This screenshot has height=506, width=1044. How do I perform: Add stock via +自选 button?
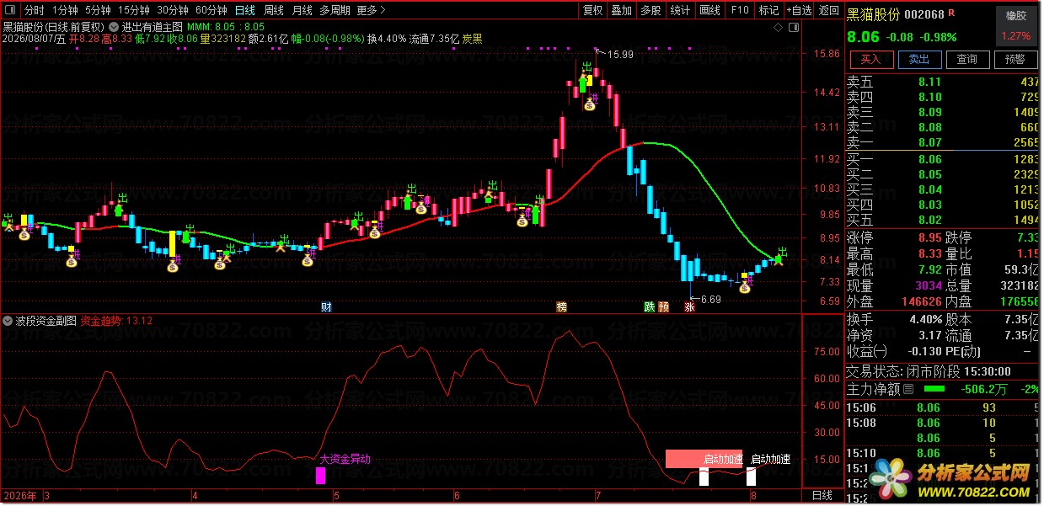point(799,10)
